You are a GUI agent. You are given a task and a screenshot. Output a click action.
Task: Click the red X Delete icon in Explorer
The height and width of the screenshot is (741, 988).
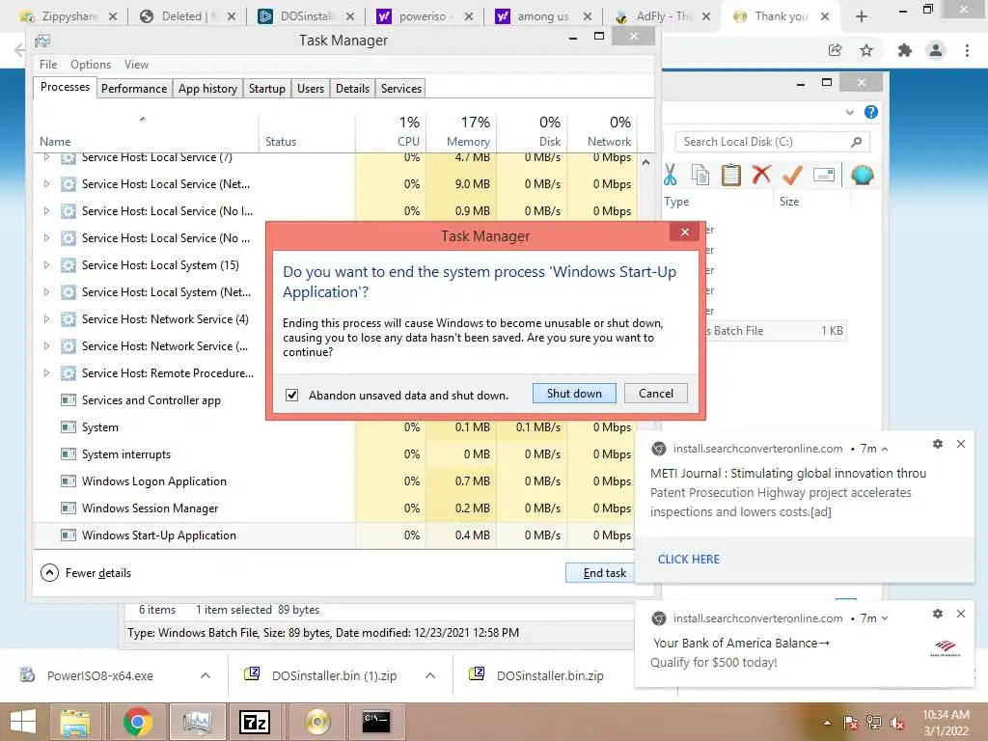tap(761, 174)
